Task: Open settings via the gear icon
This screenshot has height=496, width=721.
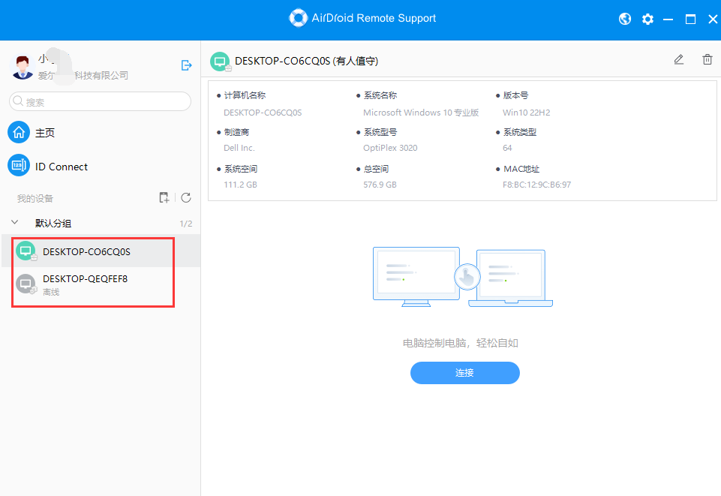Action: [x=647, y=19]
